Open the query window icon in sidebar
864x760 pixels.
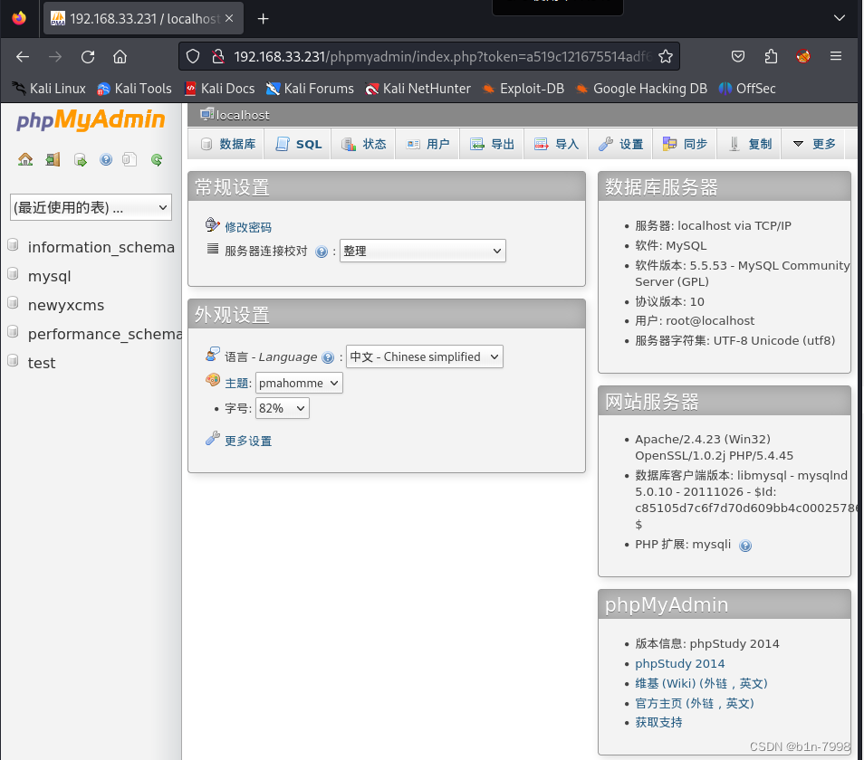tap(81, 159)
